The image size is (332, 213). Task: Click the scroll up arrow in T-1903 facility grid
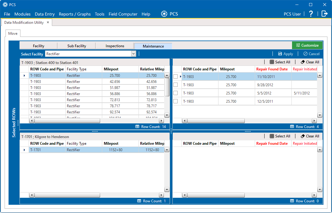[x=167, y=76]
